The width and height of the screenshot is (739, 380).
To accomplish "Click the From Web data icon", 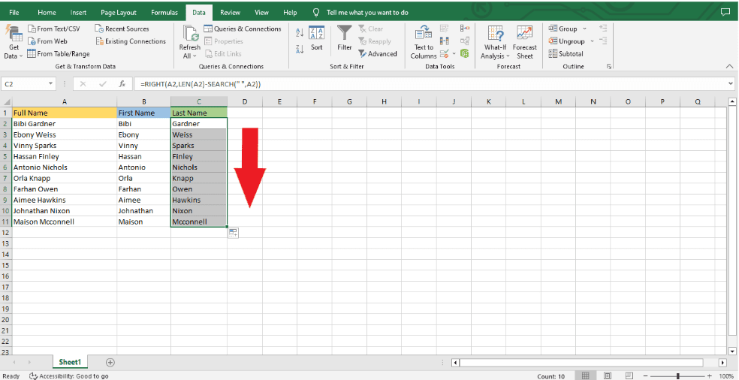I will point(32,41).
